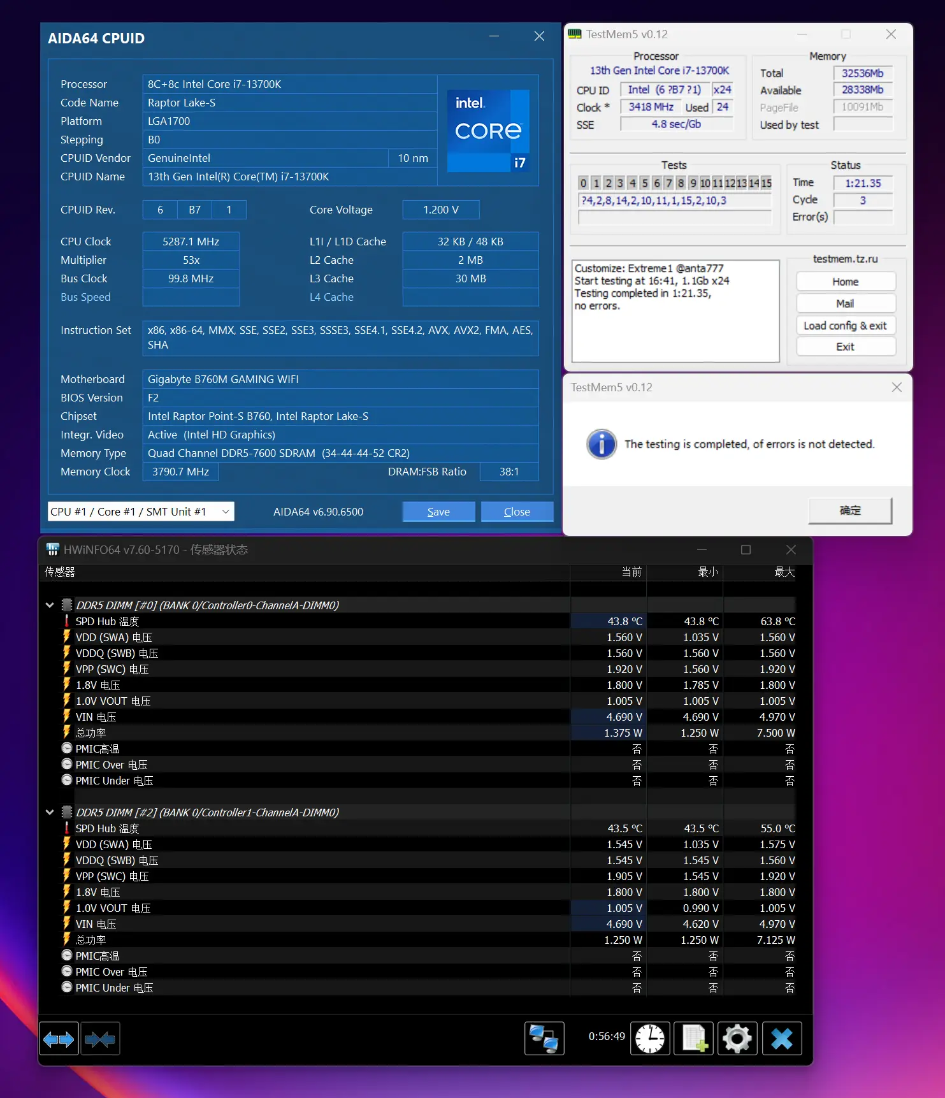Click Home button in TestMem5
Screen dimensions: 945x1098
click(x=846, y=282)
